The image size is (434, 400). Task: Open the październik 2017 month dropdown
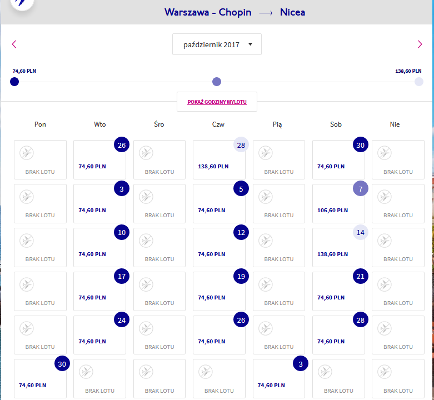[217, 44]
